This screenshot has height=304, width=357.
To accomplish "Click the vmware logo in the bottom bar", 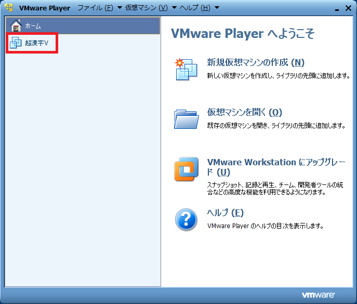I will [x=318, y=295].
